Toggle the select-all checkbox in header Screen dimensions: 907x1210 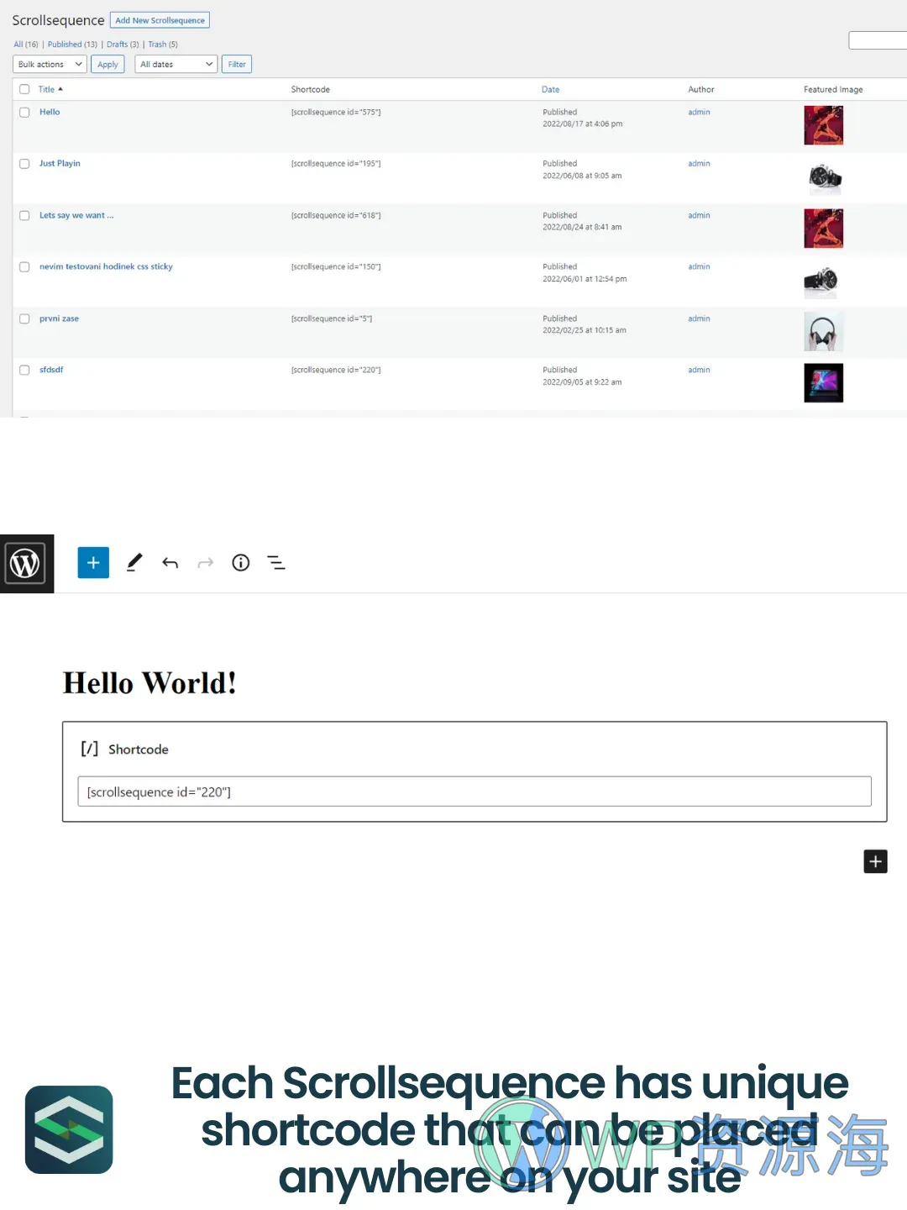pyautogui.click(x=24, y=89)
